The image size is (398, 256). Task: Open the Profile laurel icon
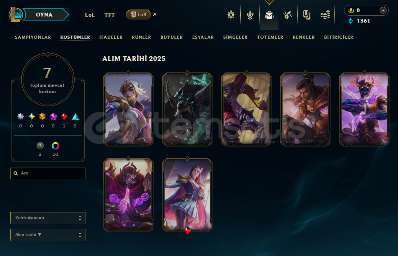point(250,15)
